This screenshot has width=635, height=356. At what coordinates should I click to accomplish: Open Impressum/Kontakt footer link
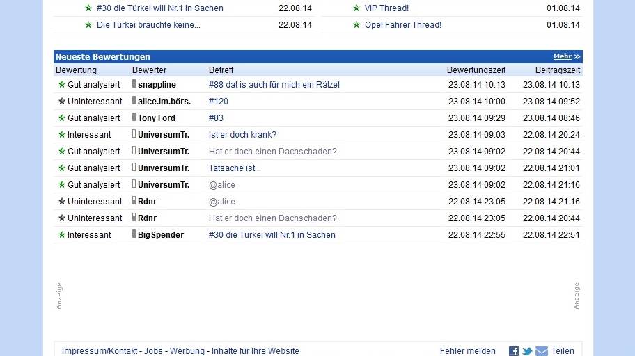click(100, 350)
